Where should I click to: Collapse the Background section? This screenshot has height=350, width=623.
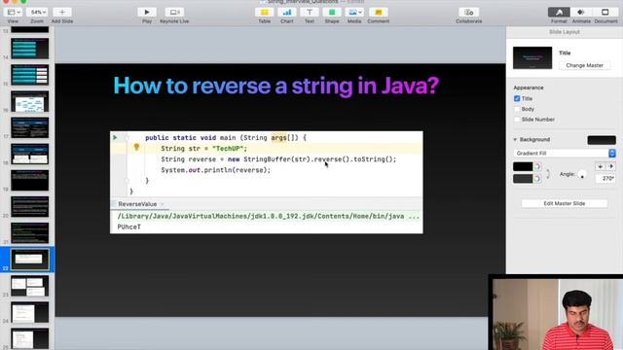515,140
